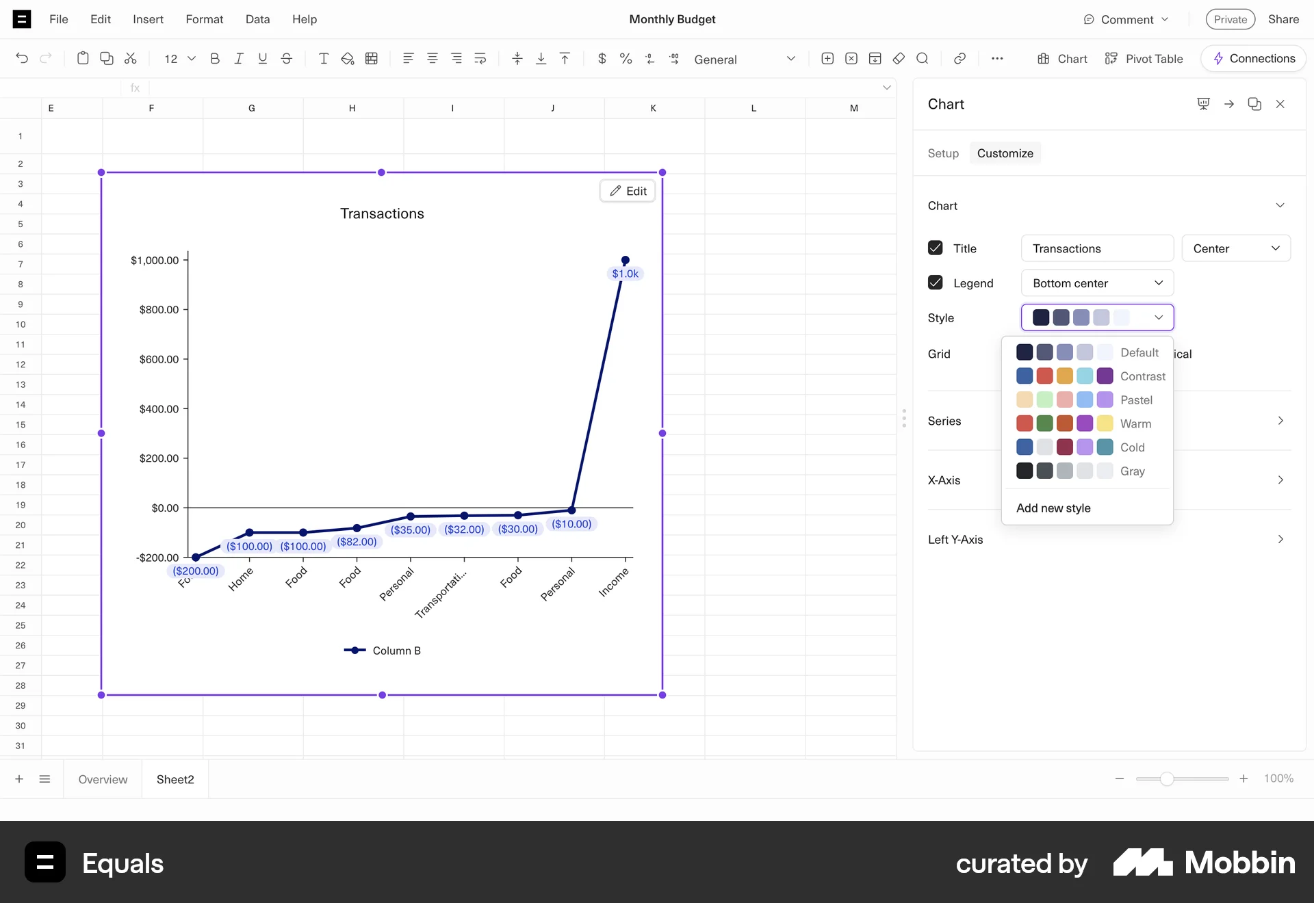Select the Warm color style swatches
Image resolution: width=1314 pixels, height=903 pixels.
tap(1065, 423)
